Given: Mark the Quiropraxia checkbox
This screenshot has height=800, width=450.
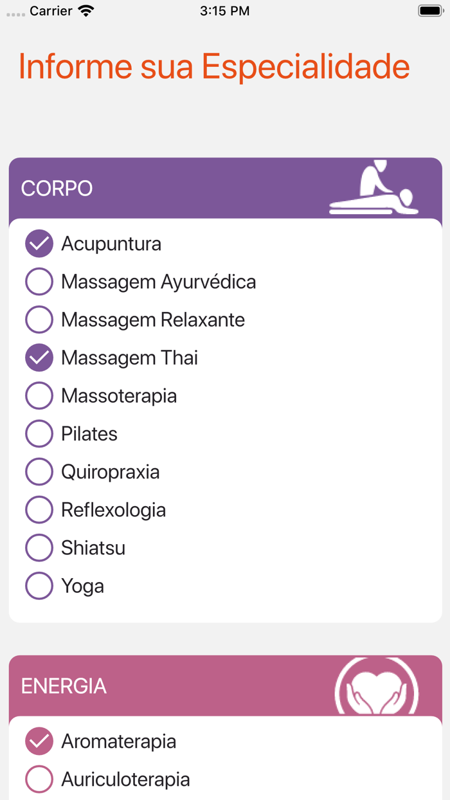Looking at the screenshot, I should coord(39,472).
